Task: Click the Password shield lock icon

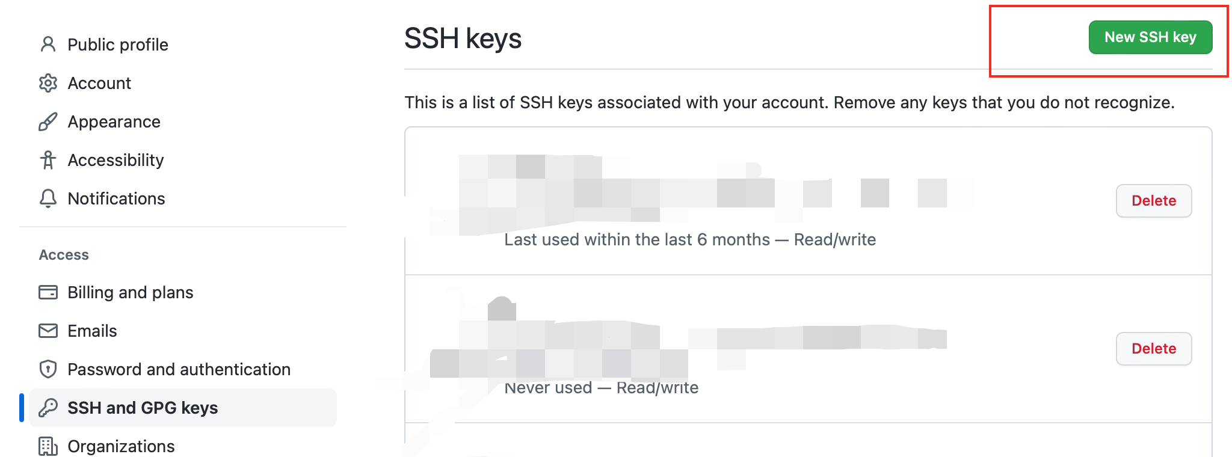Action: pos(48,369)
